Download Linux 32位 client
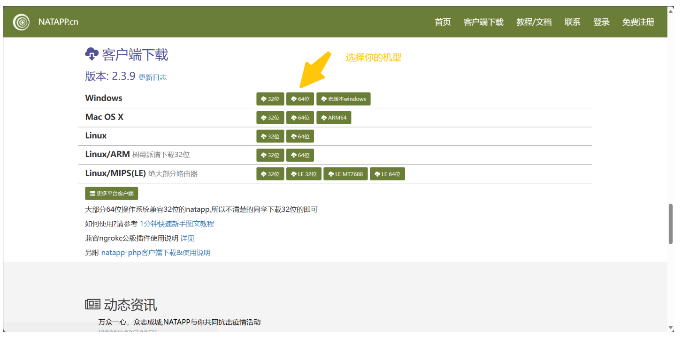 pos(270,136)
